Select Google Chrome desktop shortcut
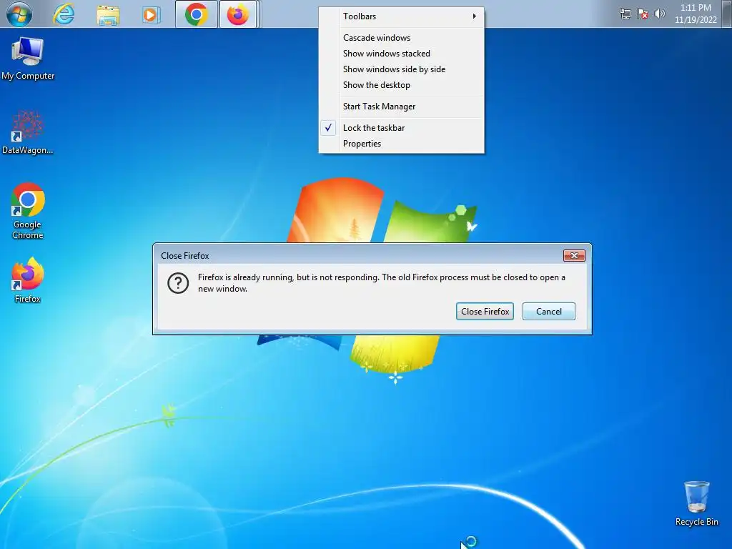The width and height of the screenshot is (732, 549). point(28,211)
